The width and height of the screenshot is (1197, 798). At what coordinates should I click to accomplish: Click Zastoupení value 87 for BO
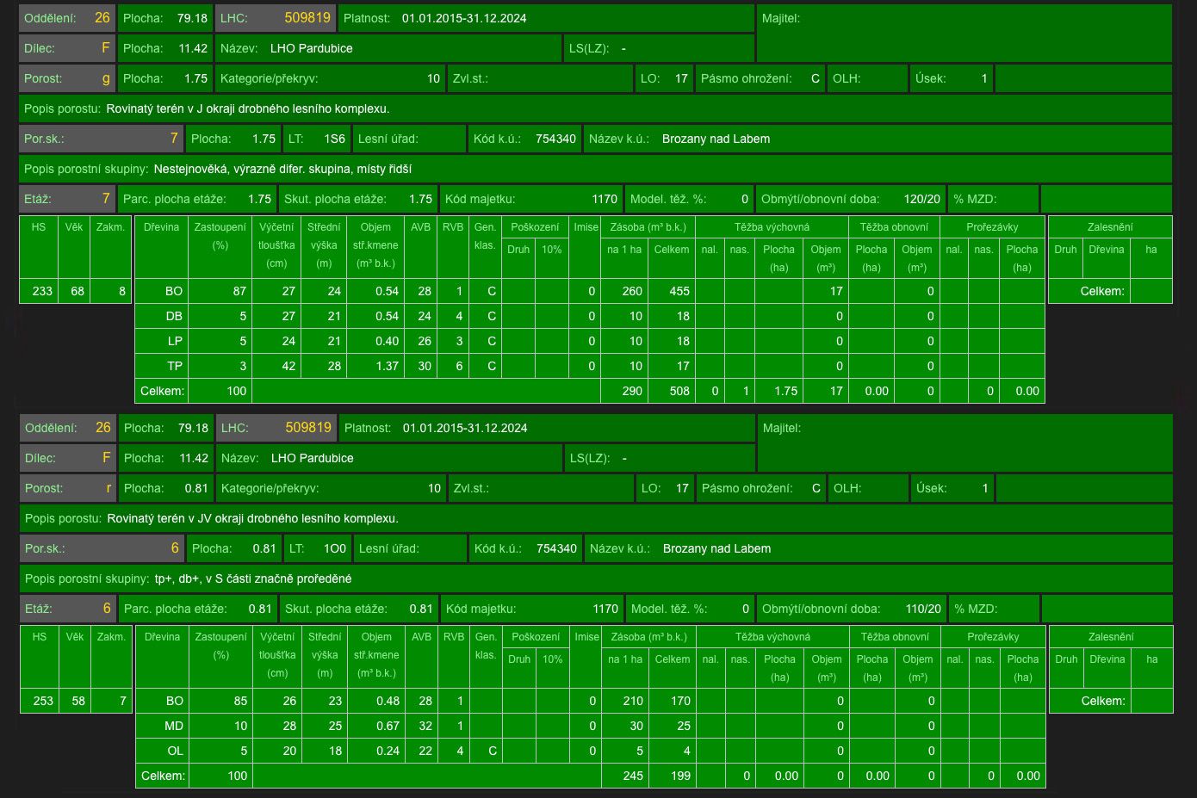[x=239, y=291]
